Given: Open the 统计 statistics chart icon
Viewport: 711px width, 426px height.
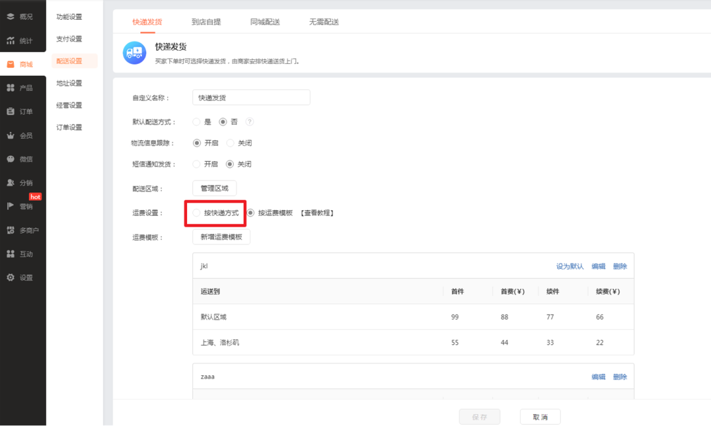Looking at the screenshot, I should (x=11, y=40).
